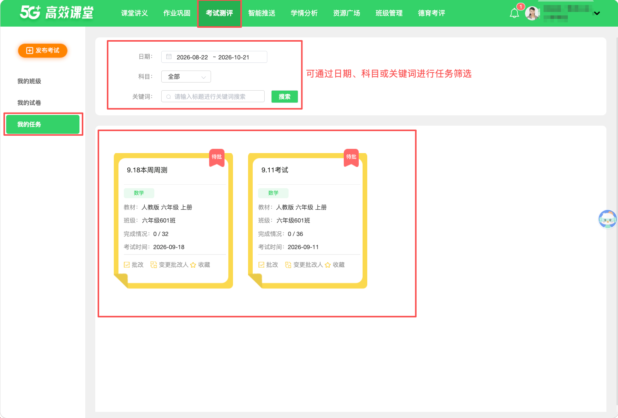Switch to 班级管理 tab
The height and width of the screenshot is (418, 618).
click(389, 13)
